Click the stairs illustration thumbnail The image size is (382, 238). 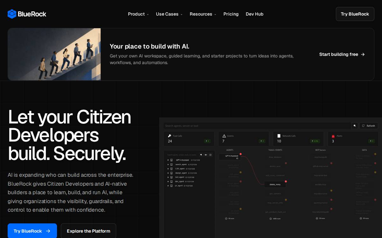tap(54, 54)
